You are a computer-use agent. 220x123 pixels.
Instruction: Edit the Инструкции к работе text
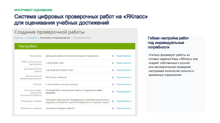[x=124, y=101]
